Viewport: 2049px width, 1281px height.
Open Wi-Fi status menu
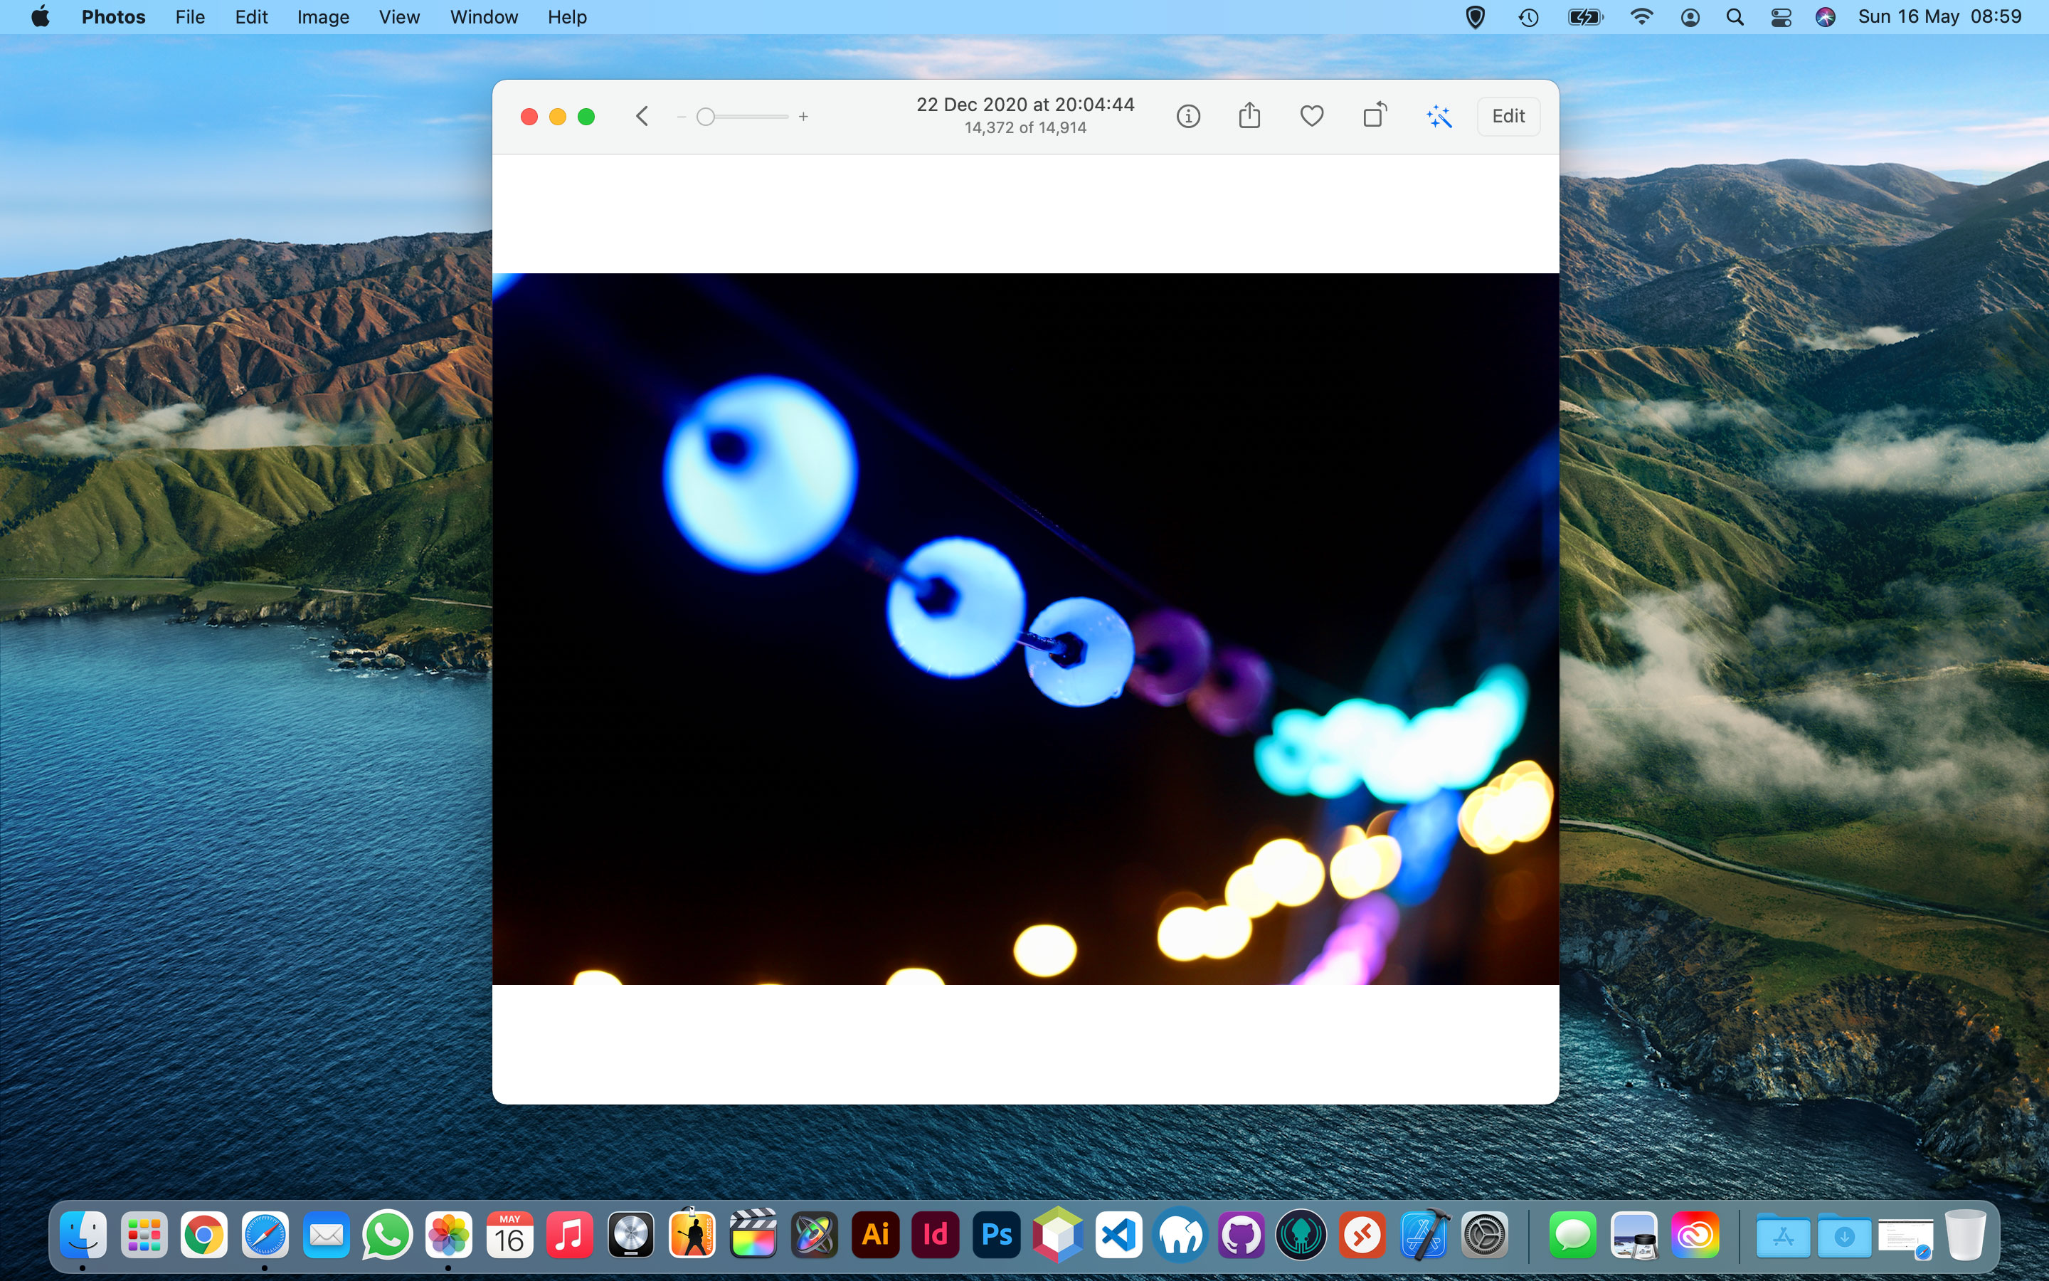(1641, 17)
